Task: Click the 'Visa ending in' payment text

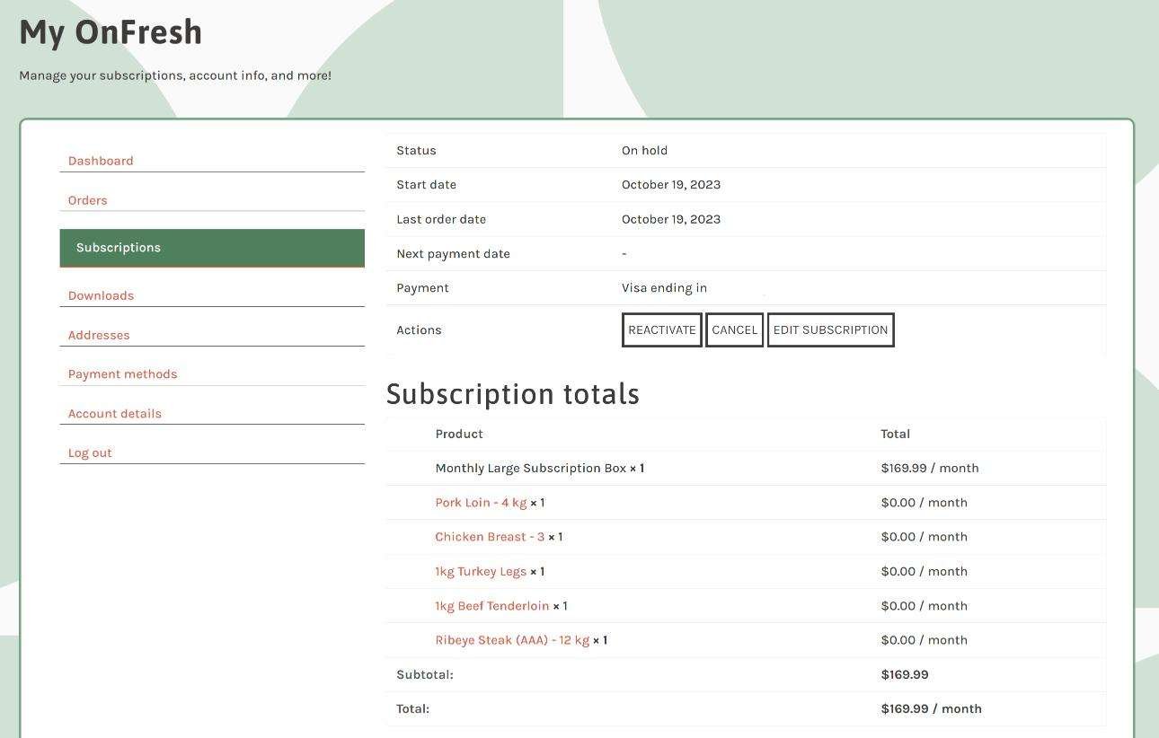Action: click(664, 288)
